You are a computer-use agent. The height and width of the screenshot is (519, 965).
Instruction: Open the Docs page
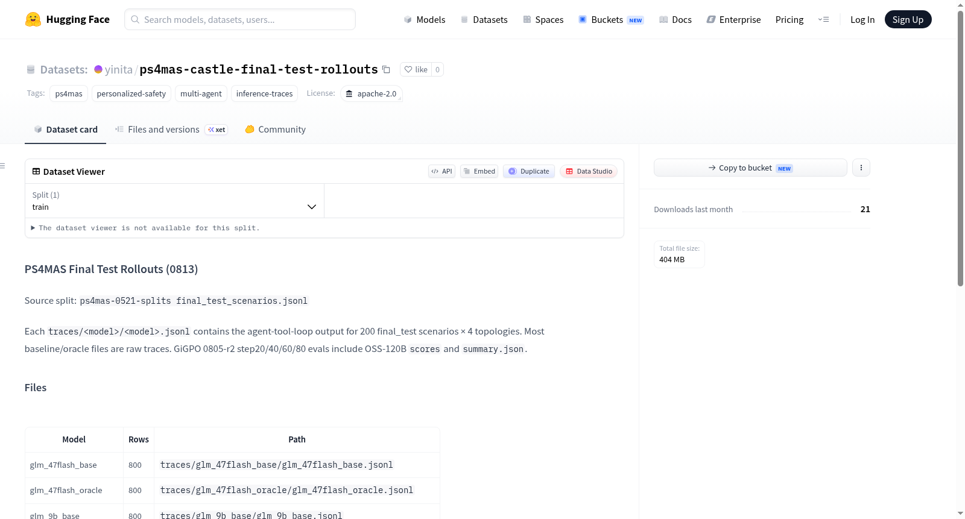(x=675, y=19)
